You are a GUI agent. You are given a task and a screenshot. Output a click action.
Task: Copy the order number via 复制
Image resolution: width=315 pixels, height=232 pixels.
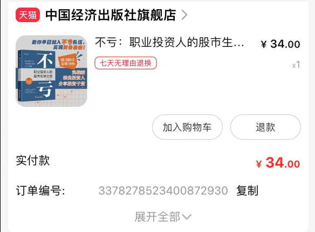[247, 190]
